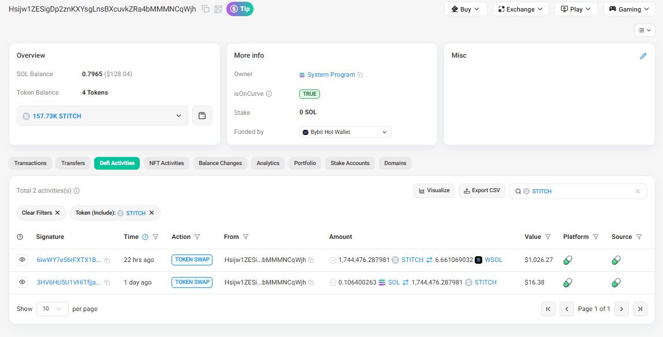Switch to the Transactions tab
663x337 pixels.
point(31,163)
